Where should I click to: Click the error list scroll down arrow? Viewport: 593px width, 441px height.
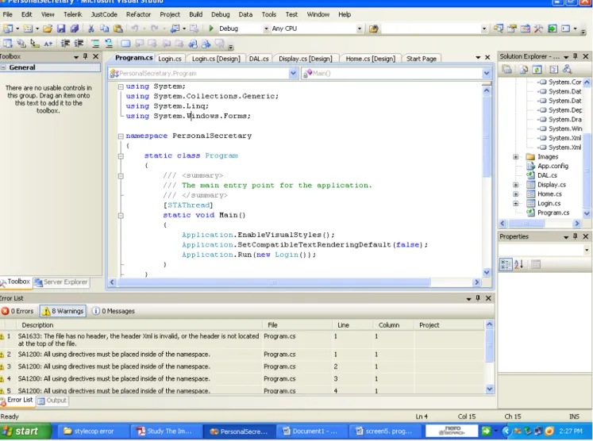tap(490, 389)
